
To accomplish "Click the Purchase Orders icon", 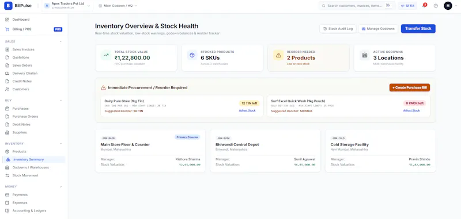I will tap(7, 116).
